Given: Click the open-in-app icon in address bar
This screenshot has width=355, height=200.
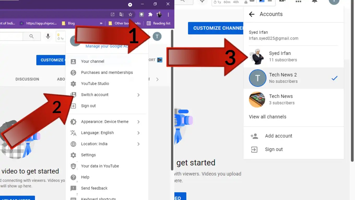Looking at the screenshot, I should coord(113,15).
